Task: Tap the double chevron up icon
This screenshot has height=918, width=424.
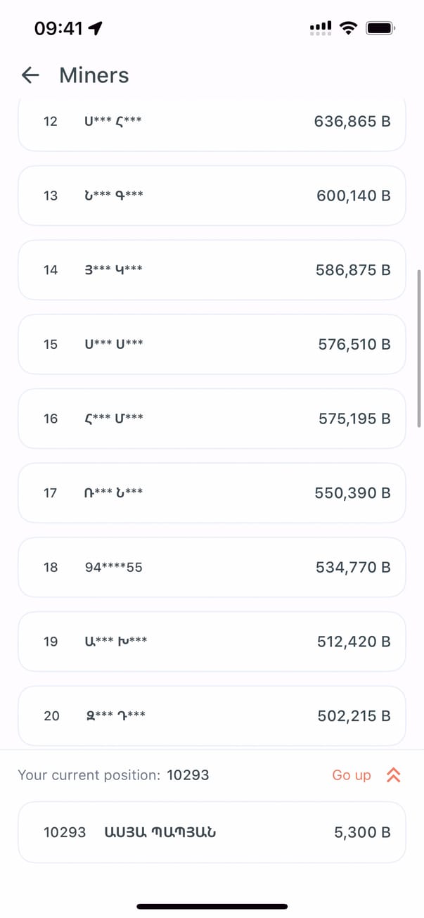Action: coord(394,775)
